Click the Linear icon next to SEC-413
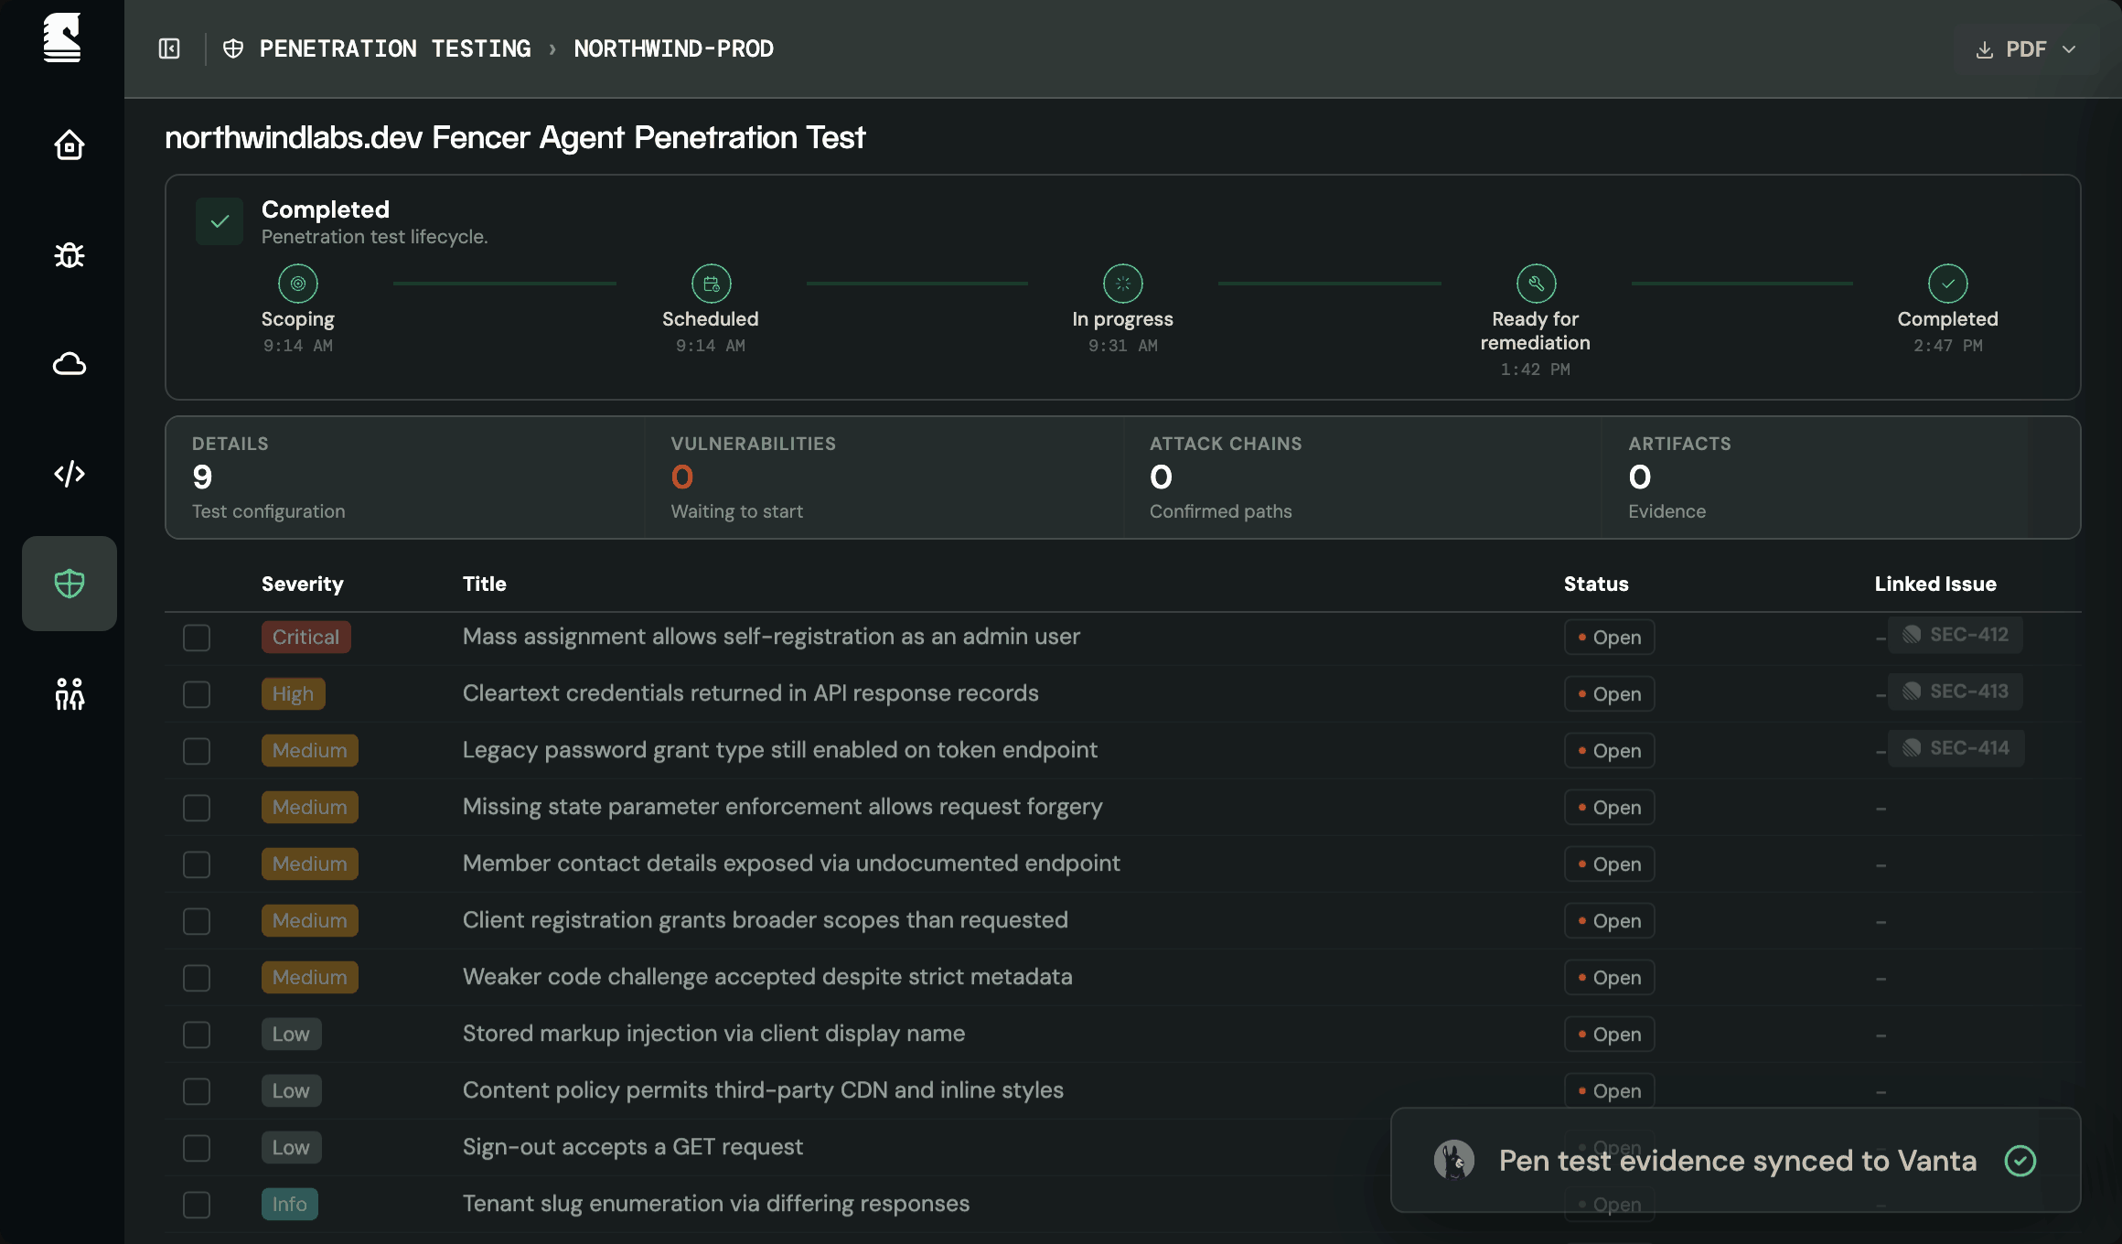 (x=1912, y=692)
